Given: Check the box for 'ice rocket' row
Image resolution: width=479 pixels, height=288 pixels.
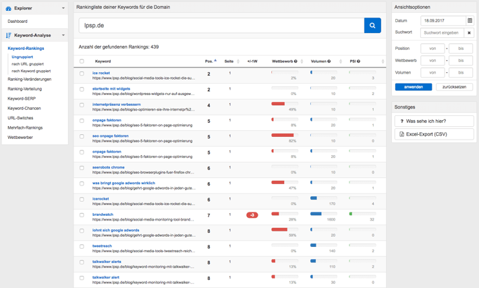Looking at the screenshot, I should [x=82, y=74].
